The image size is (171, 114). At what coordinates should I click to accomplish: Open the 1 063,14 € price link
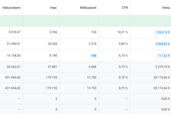[162, 32]
